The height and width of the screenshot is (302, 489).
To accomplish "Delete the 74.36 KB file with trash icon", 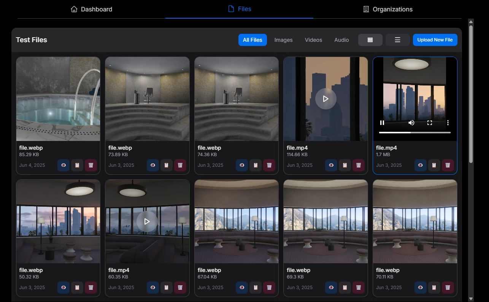I will click(x=269, y=165).
